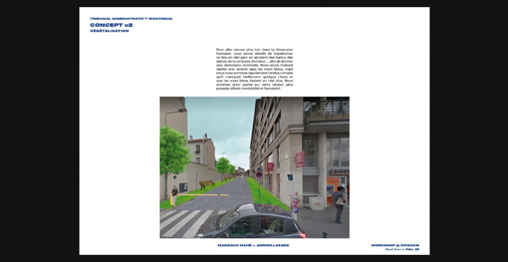The height and width of the screenshot is (262, 508).
Task: Click the CONCEPT v2 slide title
Action: click(x=111, y=25)
